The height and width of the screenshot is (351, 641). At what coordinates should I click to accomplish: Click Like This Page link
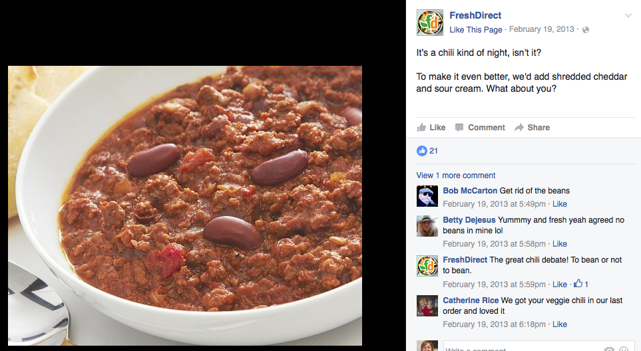tap(476, 30)
